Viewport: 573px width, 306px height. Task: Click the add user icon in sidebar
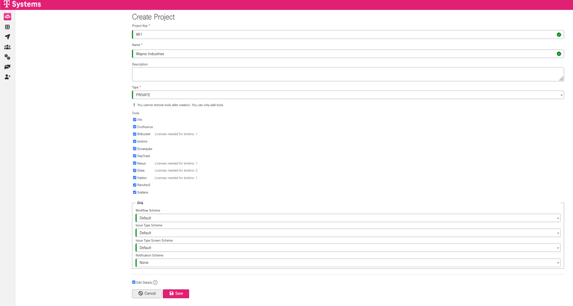(7, 77)
